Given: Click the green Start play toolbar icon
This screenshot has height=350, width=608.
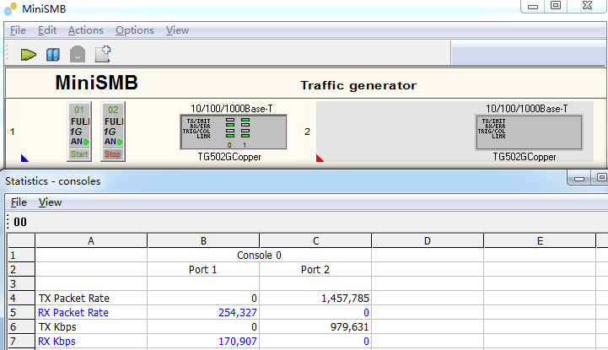Looking at the screenshot, I should tap(29, 55).
